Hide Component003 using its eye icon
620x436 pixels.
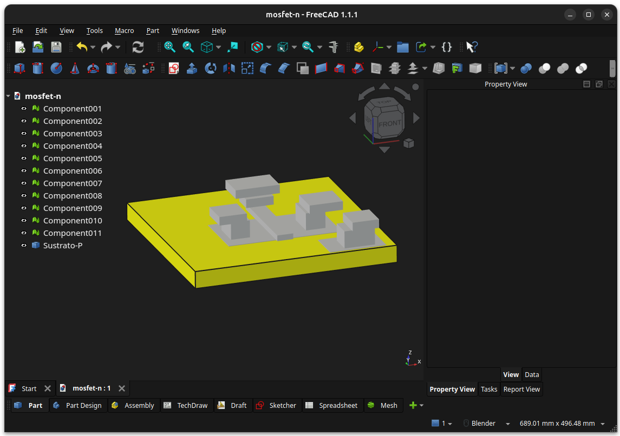coord(24,134)
